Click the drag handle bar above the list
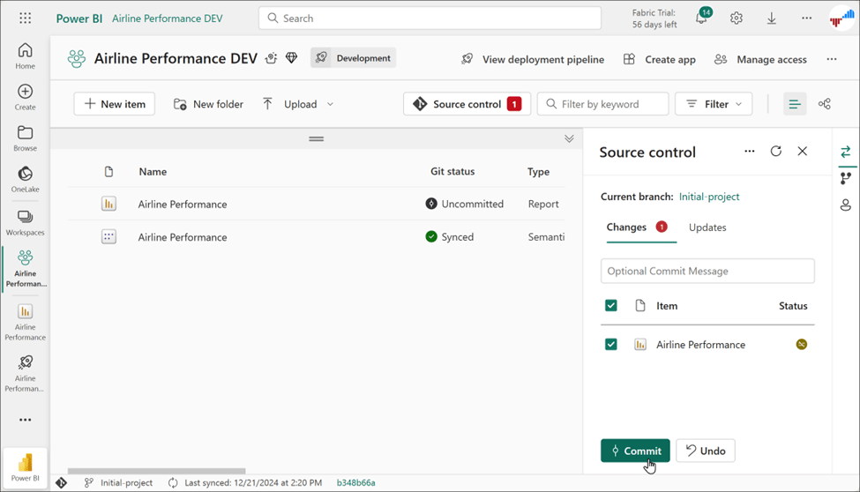860x492 pixels. point(316,138)
